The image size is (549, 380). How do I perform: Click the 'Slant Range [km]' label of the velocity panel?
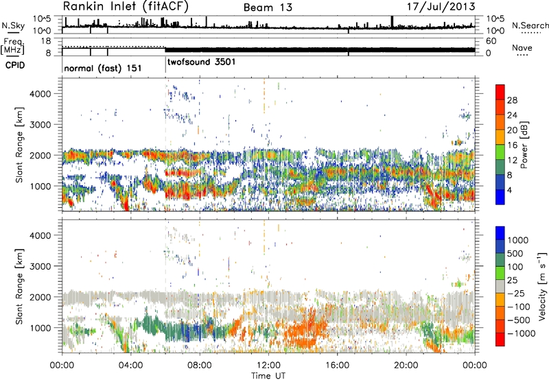pos(19,287)
